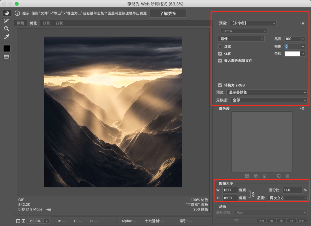Open the 模糊 blur value arrow
Image resolution: width=311 pixels, height=226 pixels.
pos(303,47)
